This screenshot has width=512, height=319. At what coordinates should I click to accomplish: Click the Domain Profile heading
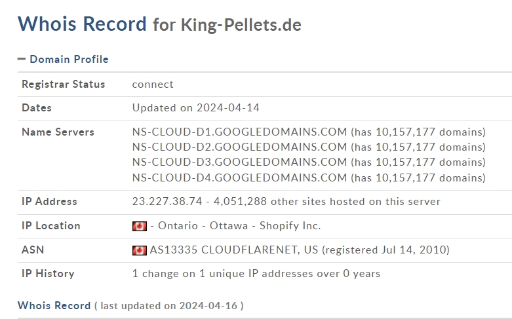(69, 59)
